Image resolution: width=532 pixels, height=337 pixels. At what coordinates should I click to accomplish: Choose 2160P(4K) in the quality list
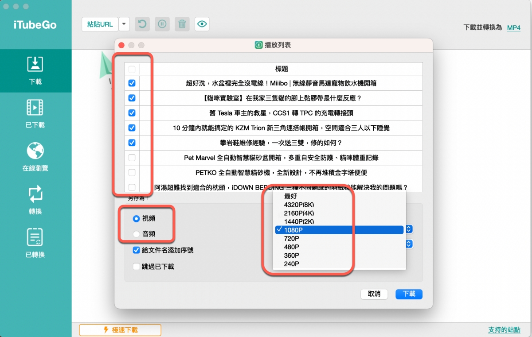click(x=339, y=213)
